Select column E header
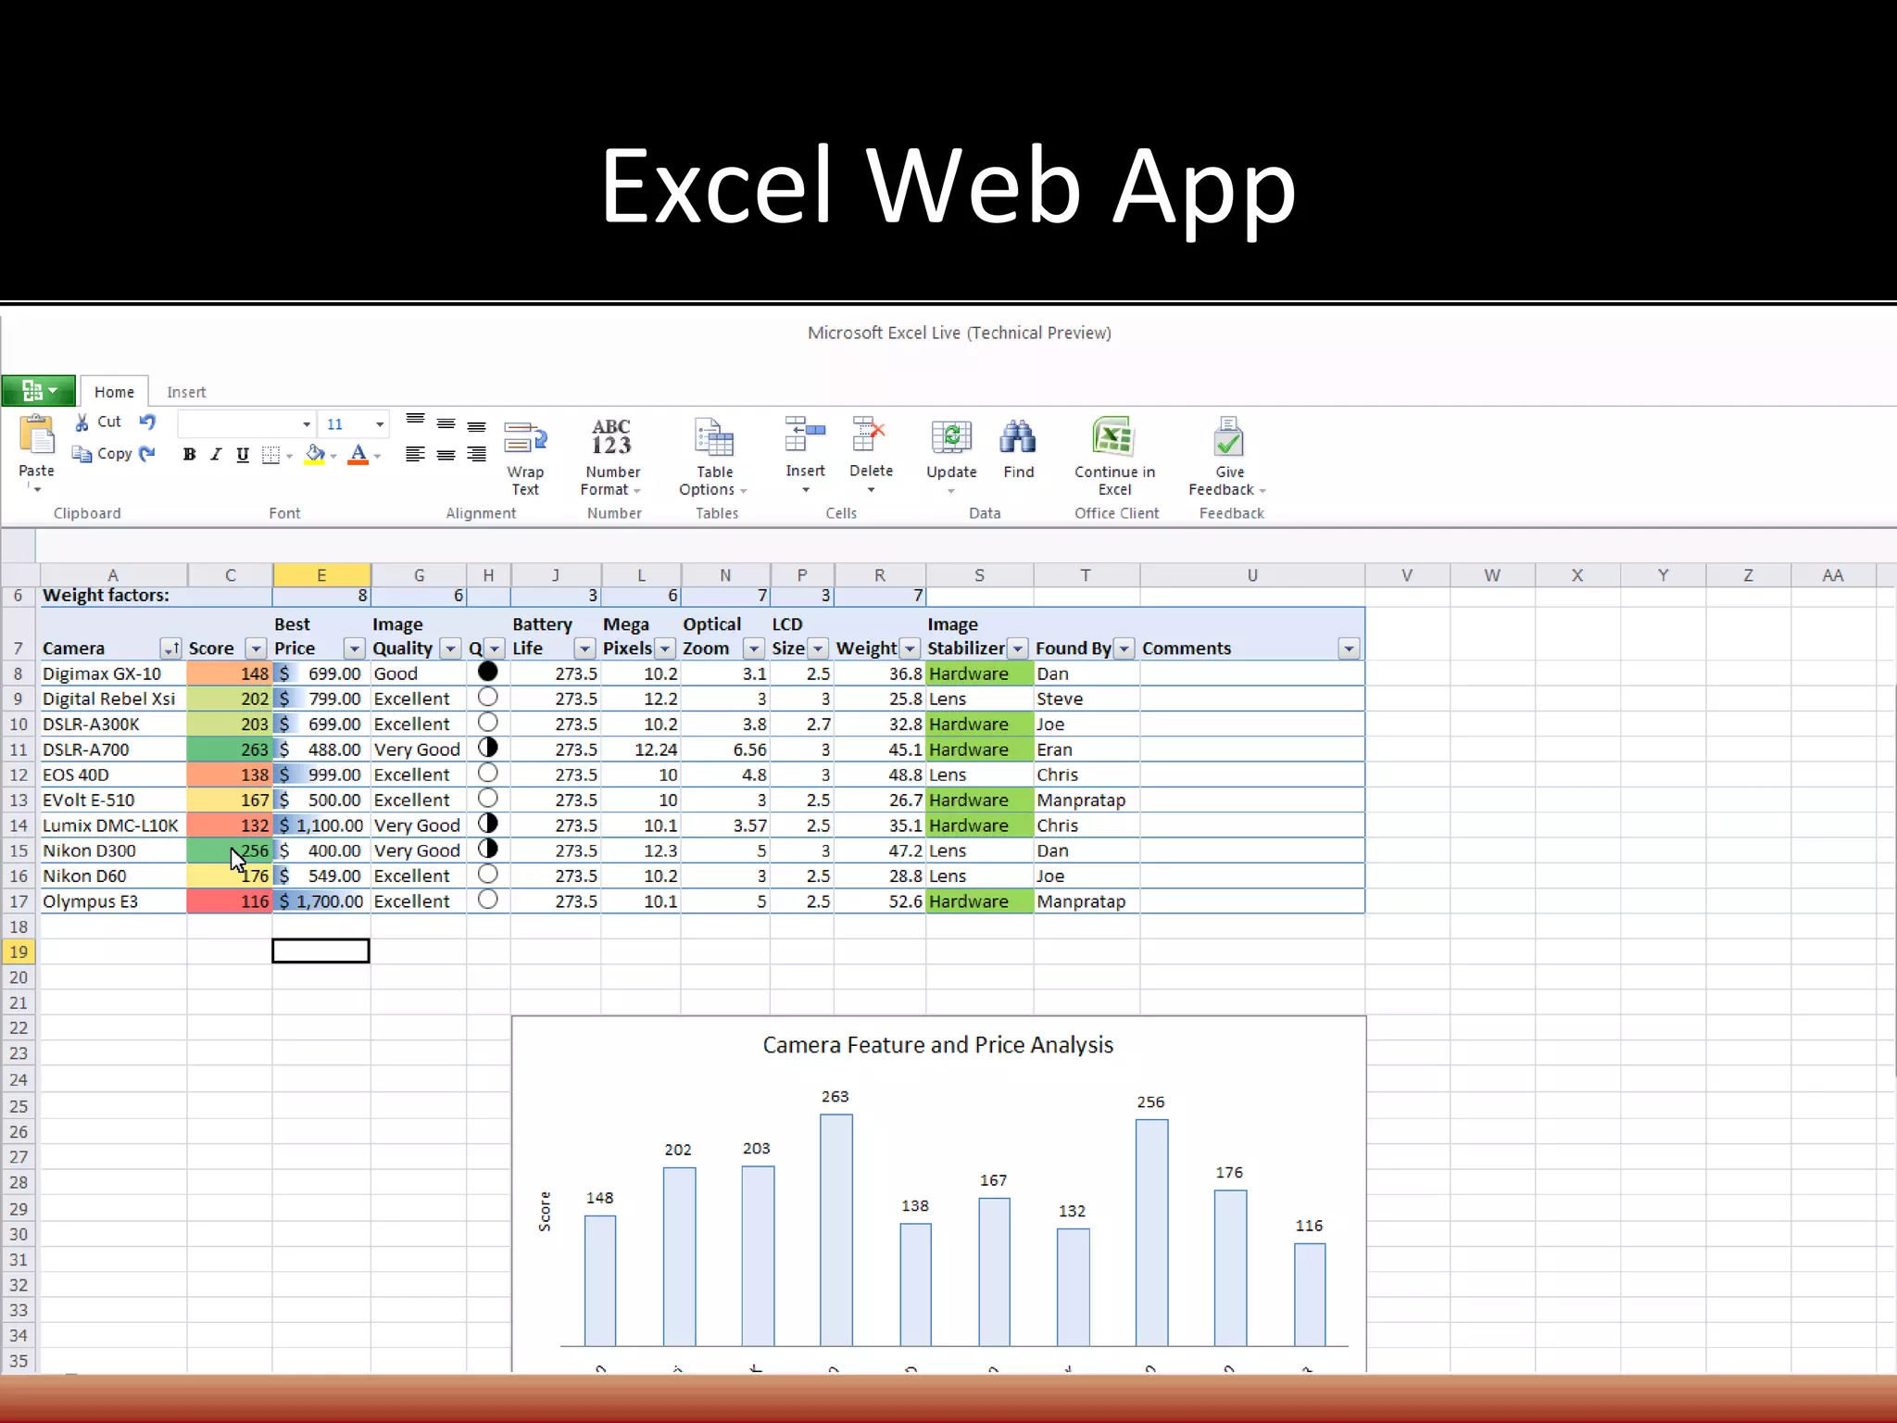This screenshot has width=1897, height=1423. (x=321, y=575)
